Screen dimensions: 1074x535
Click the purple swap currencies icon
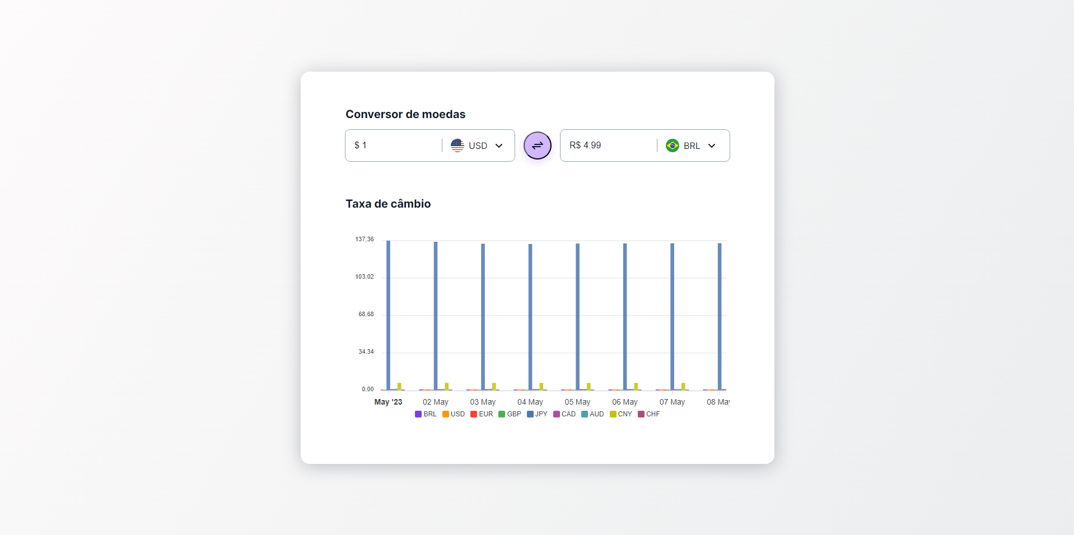pyautogui.click(x=537, y=146)
